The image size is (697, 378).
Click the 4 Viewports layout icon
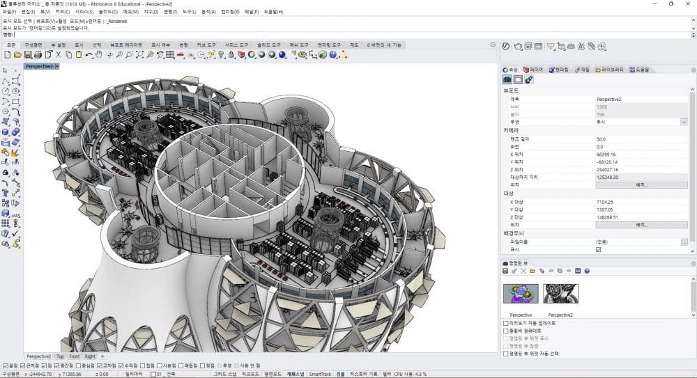(170, 54)
